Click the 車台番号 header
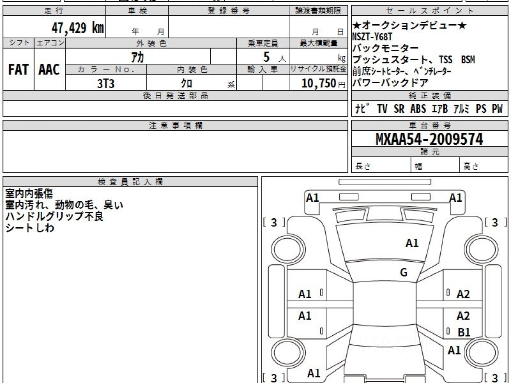The height and width of the screenshot is (383, 511). click(x=430, y=126)
